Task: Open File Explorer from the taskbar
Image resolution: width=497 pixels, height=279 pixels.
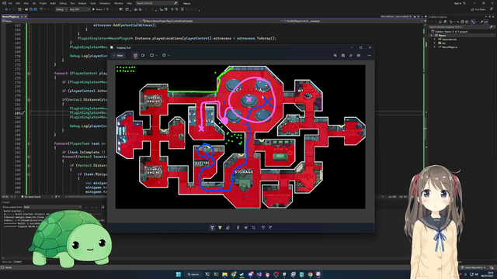Action: click(224, 274)
